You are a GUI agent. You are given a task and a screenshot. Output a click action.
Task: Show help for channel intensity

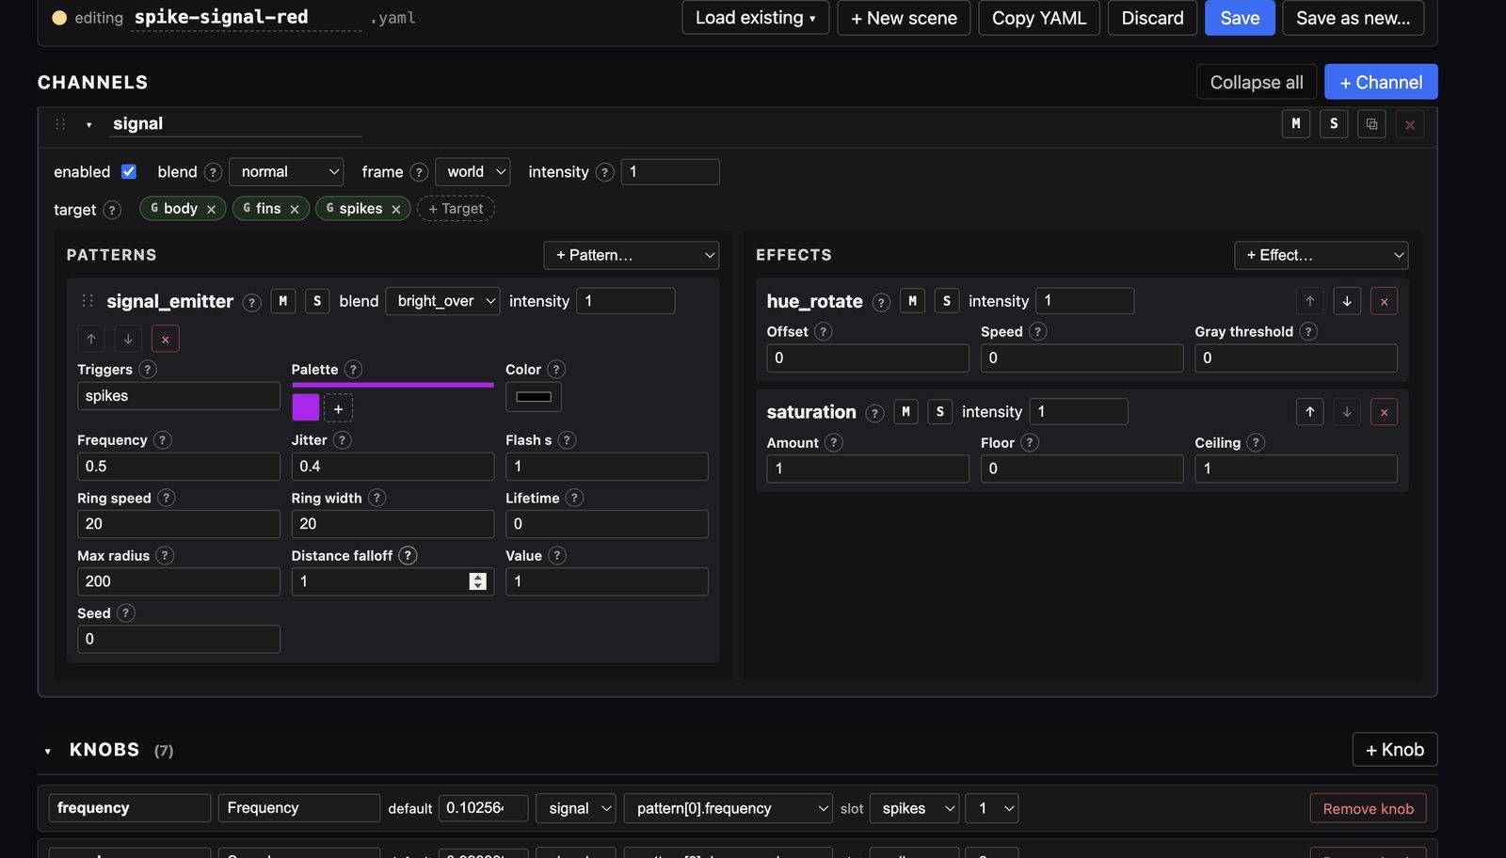[x=605, y=172]
